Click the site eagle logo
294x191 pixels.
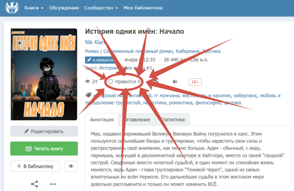pyautogui.click(x=12, y=8)
